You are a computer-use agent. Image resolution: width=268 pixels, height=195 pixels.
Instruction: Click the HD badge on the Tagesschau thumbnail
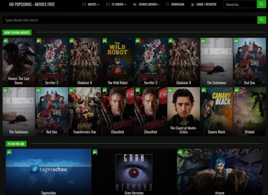tap(9, 152)
